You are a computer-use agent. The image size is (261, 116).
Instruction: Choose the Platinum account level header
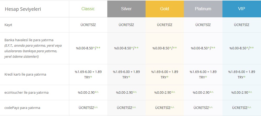point(203,9)
